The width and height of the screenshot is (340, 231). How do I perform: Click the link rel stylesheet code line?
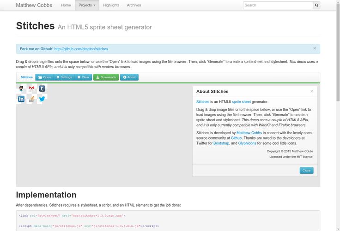point(72,216)
